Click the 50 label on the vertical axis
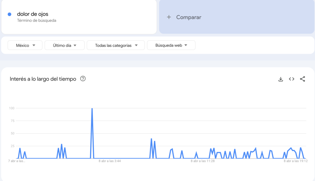This screenshot has height=181, width=315. click(12, 134)
